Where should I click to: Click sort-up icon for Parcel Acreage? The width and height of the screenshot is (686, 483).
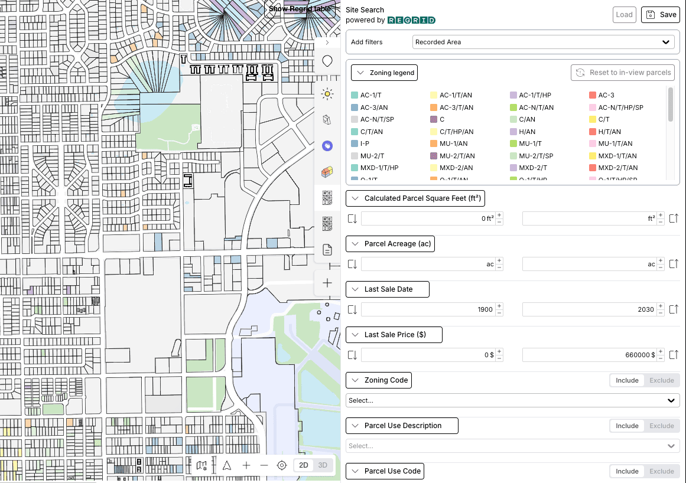pos(674,264)
